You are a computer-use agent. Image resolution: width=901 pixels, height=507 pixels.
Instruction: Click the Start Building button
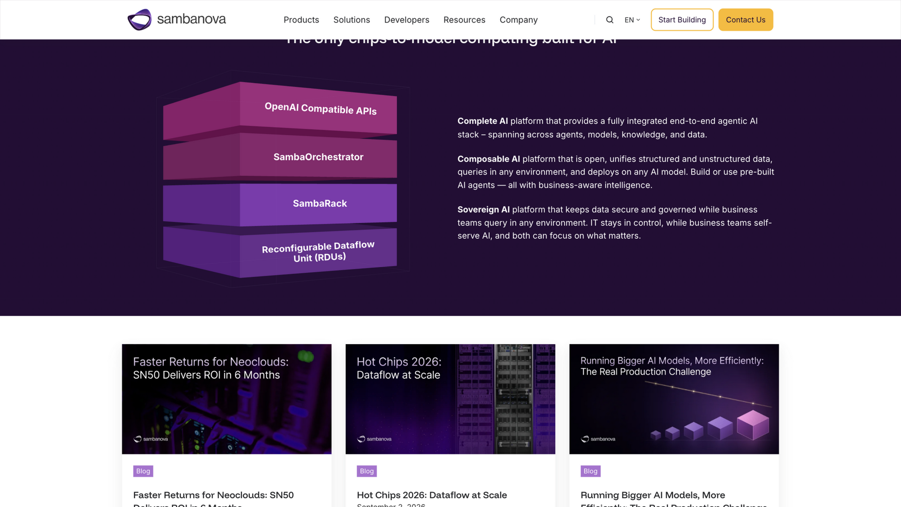[682, 20]
